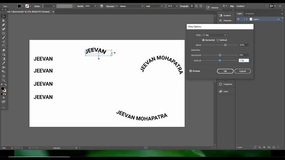Open Edit Toolbar three-dots button
Viewport: 285px width, 160px height.
[x=4, y=108]
